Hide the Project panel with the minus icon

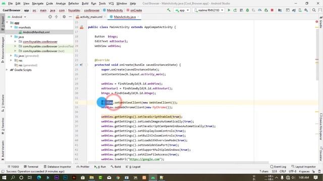[70, 17]
